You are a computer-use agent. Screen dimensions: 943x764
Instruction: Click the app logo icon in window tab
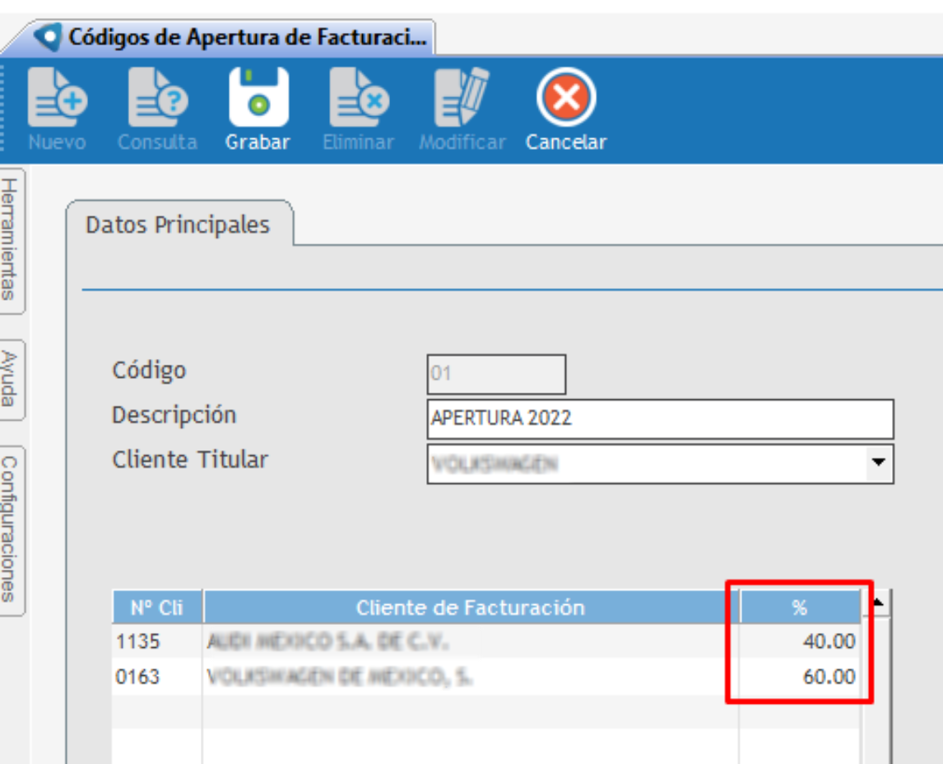49,37
